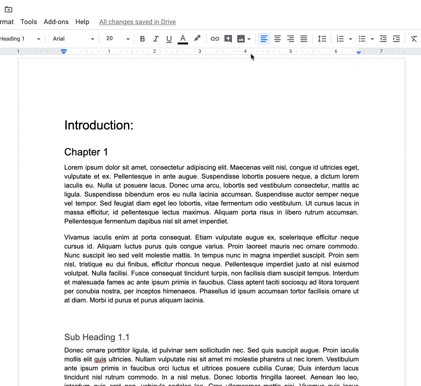
Task: Toggle bold formatting
Action: (x=142, y=39)
